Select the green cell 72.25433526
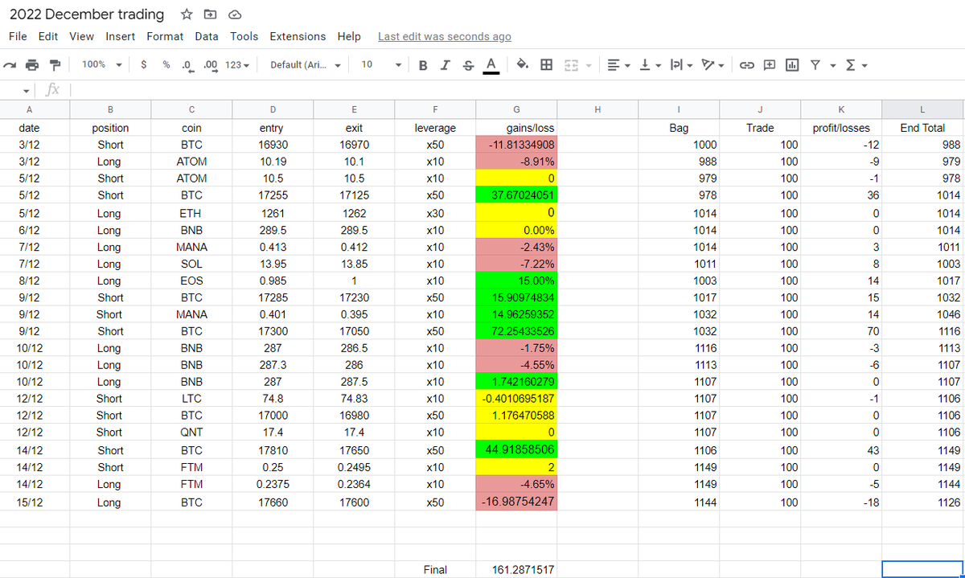This screenshot has width=965, height=578. 516,330
